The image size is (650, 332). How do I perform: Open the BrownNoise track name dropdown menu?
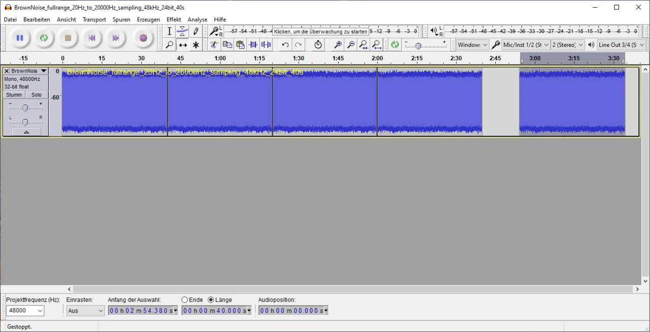pyautogui.click(x=44, y=71)
